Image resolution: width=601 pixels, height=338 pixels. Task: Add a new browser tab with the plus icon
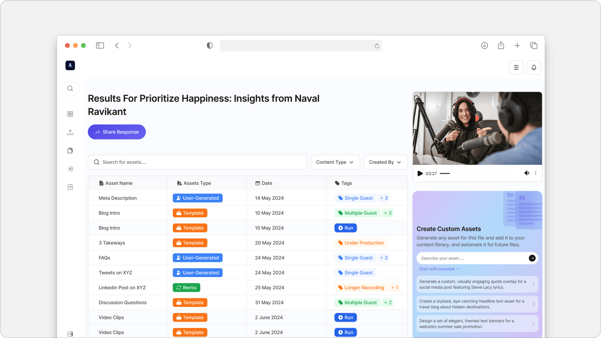tap(517, 45)
